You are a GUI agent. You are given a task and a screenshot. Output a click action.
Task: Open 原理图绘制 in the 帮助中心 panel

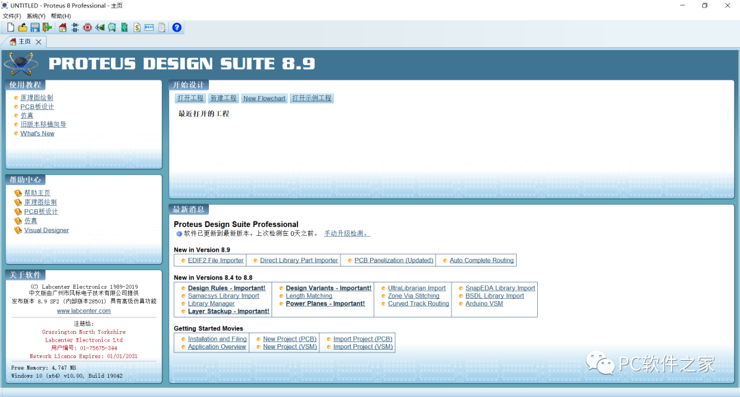point(40,202)
